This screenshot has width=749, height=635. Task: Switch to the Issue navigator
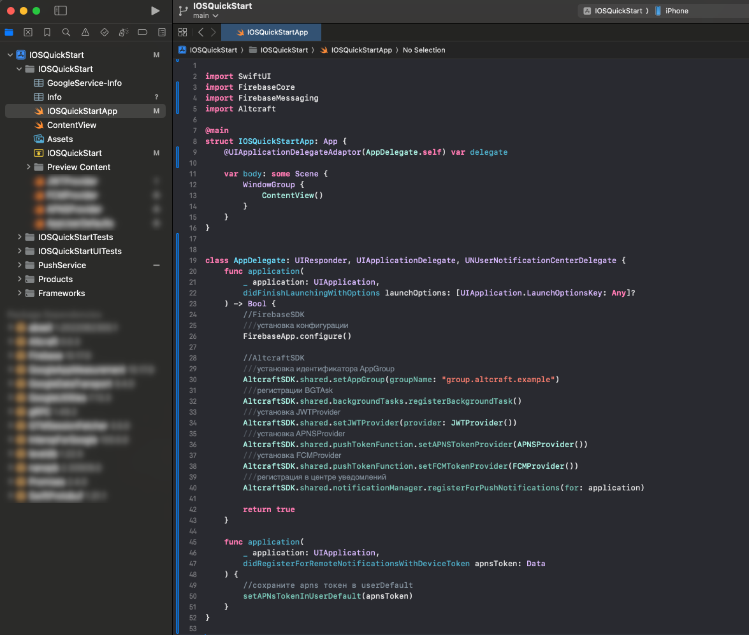[x=85, y=32]
